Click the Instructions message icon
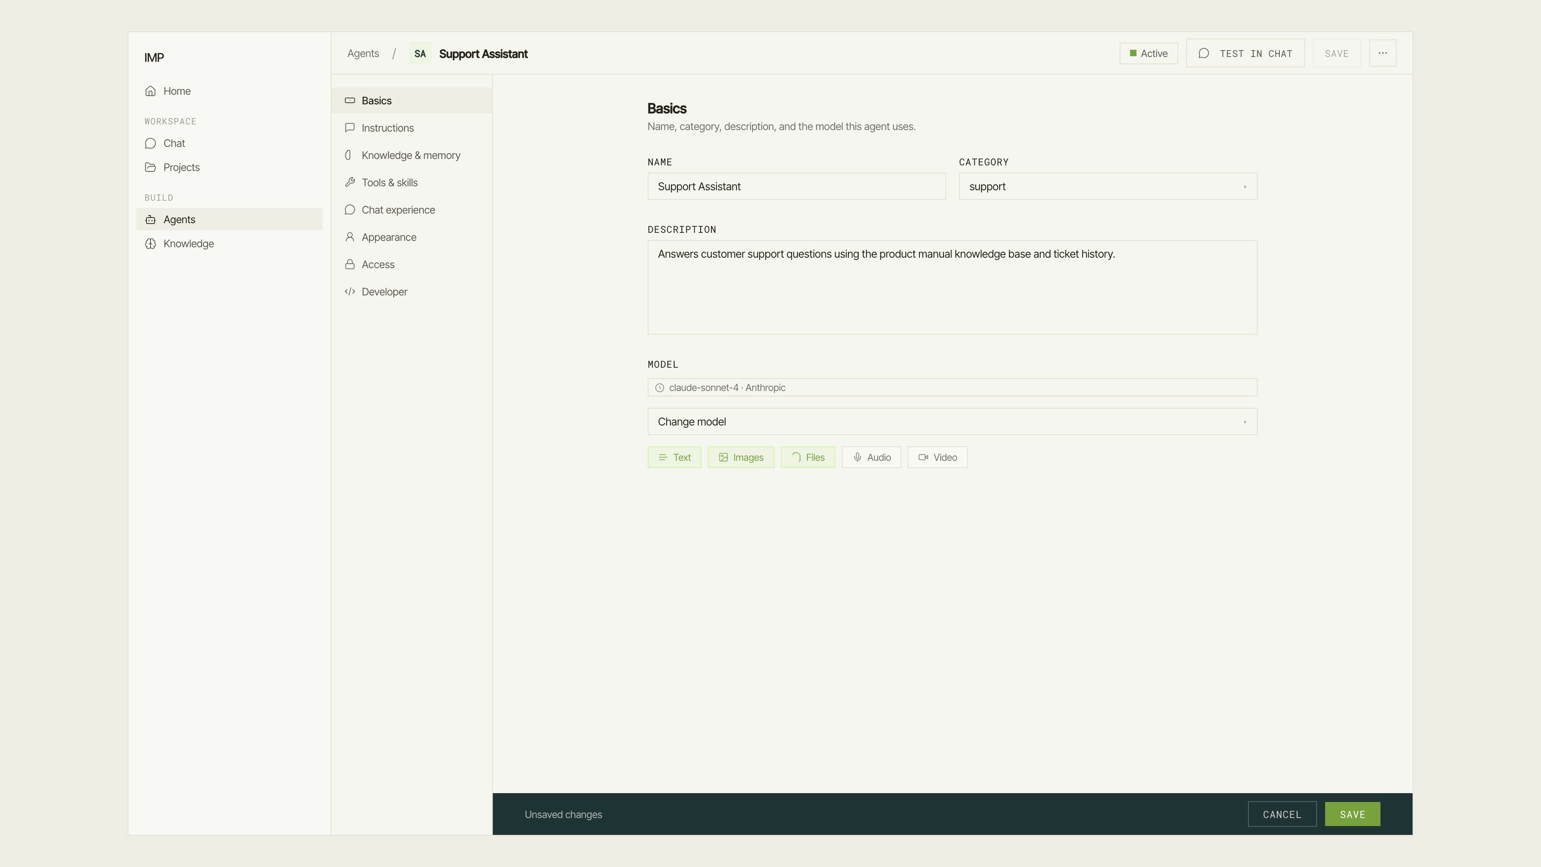Screen dimensions: 1541x867 (x=350, y=128)
